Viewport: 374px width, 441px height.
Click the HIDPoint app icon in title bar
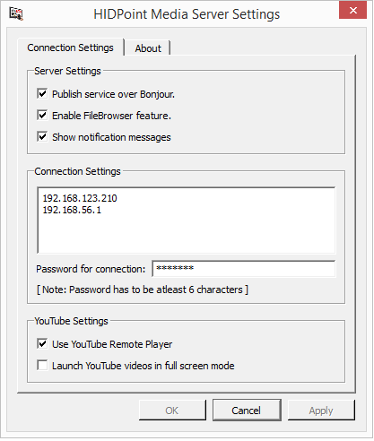pyautogui.click(x=16, y=13)
